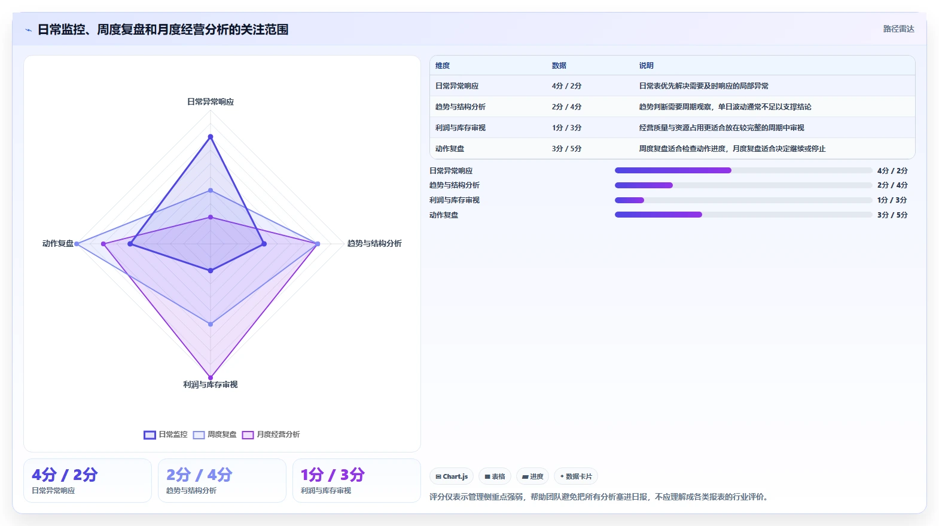Viewport: 939px width, 526px height.
Task: Click the page title 日常监控、周度复盘和月度经营分析的关注范围
Action: [163, 30]
